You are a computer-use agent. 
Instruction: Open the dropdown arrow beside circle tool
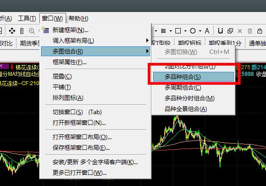(200, 31)
